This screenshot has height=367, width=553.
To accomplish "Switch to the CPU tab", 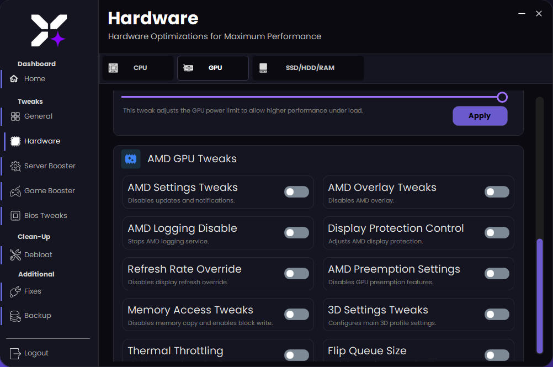I will click(x=138, y=68).
